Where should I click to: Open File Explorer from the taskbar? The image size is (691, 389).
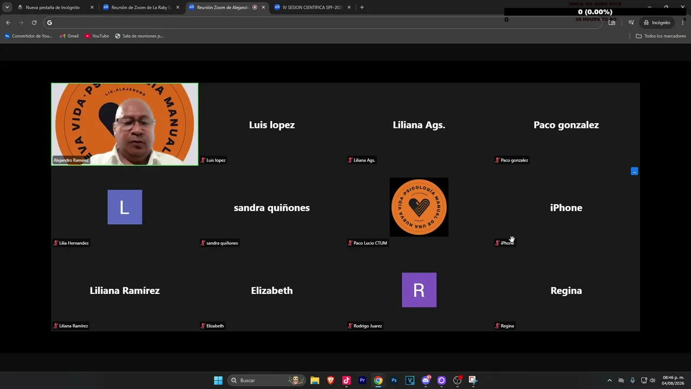[x=315, y=380]
